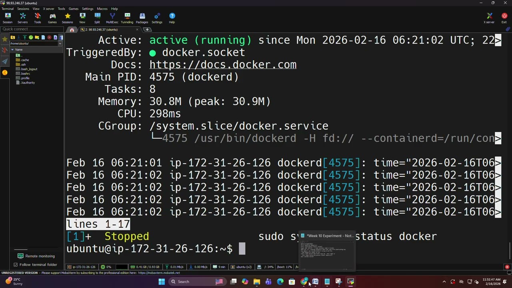
Task: Open the .ssh folder
Action: point(21,64)
